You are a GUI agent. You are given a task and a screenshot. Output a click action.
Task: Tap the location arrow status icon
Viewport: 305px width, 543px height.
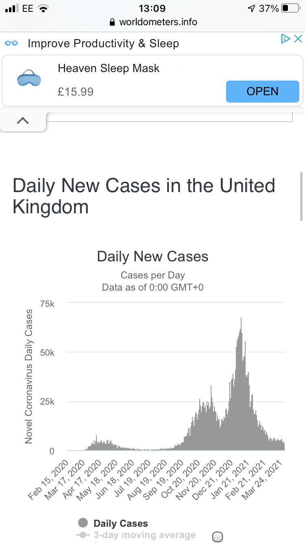[250, 8]
